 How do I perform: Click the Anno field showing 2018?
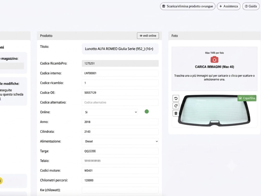[120, 122]
